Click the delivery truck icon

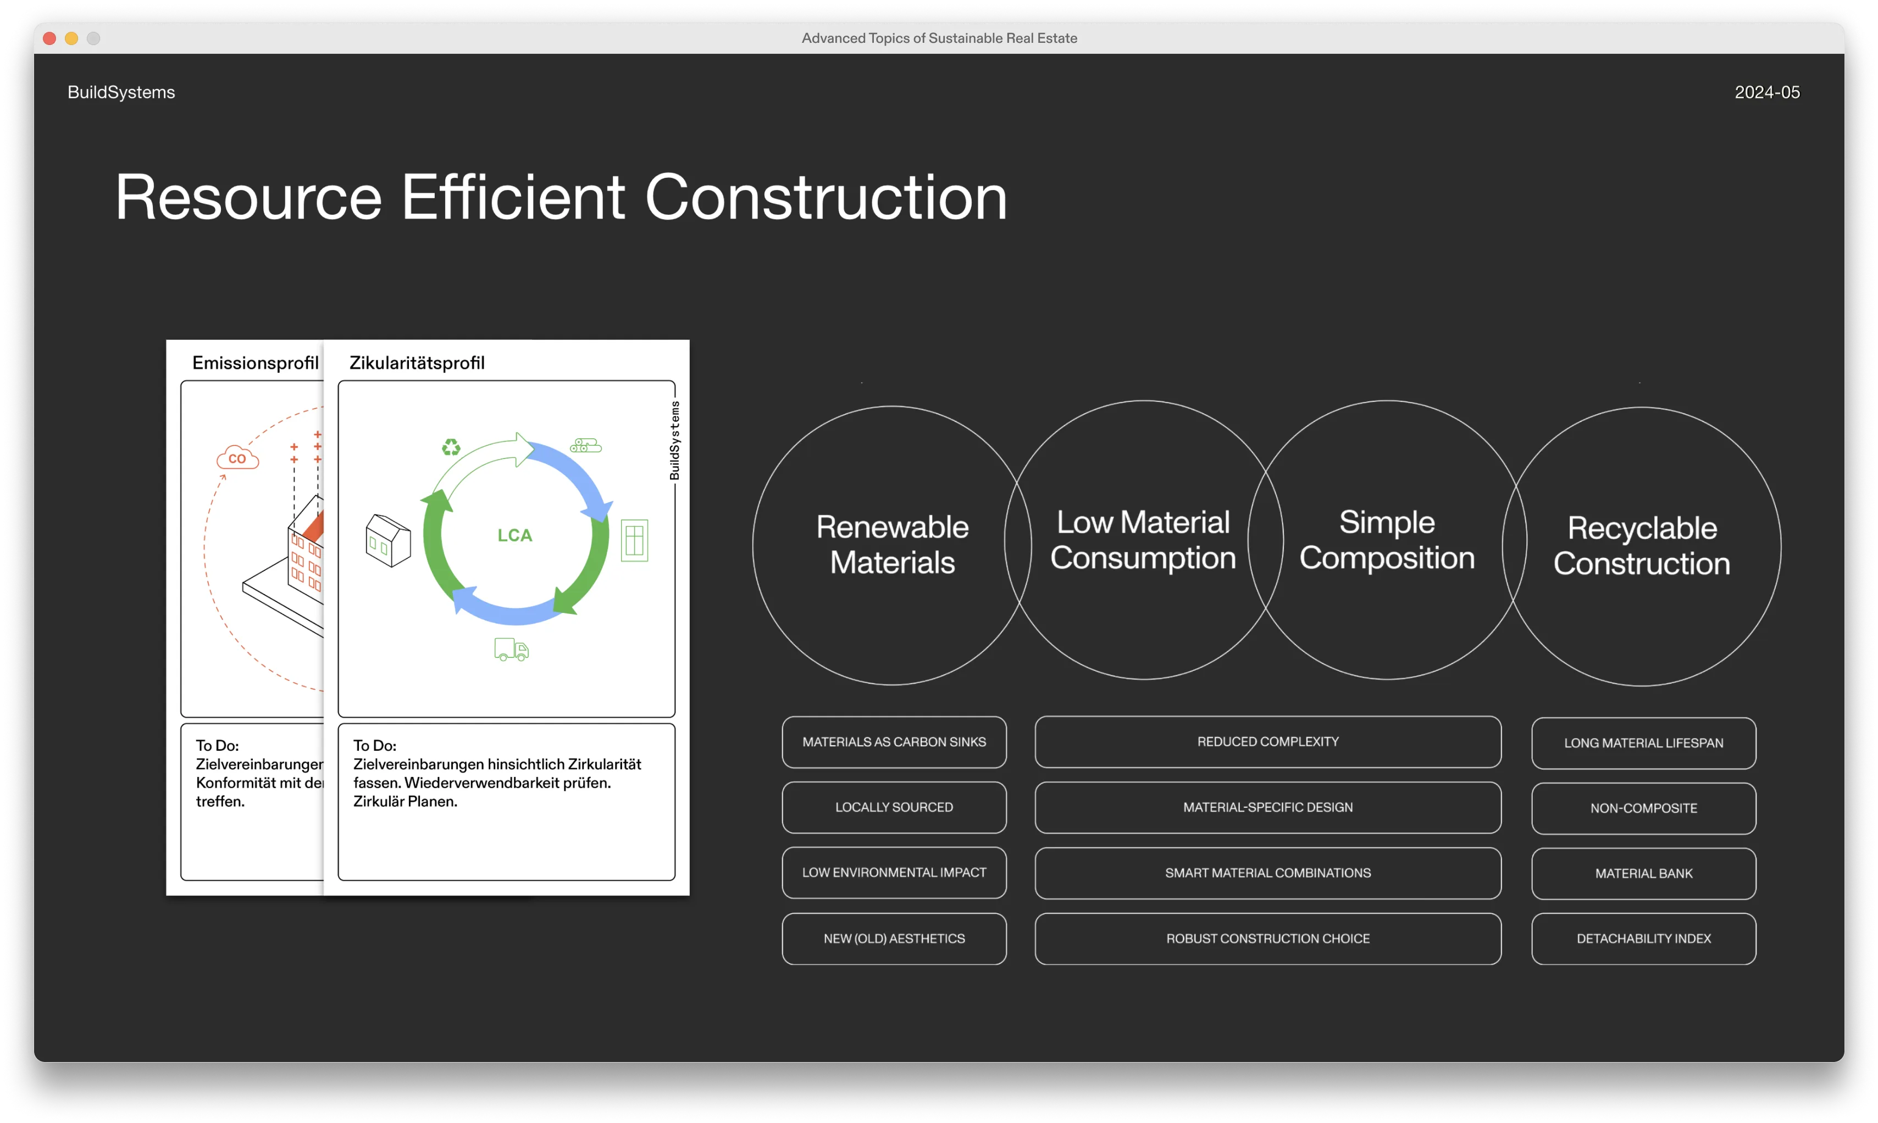point(511,649)
